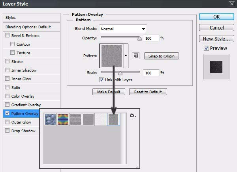The width and height of the screenshot is (237, 172).
Task: Select the Satin style label
Action: point(15,87)
